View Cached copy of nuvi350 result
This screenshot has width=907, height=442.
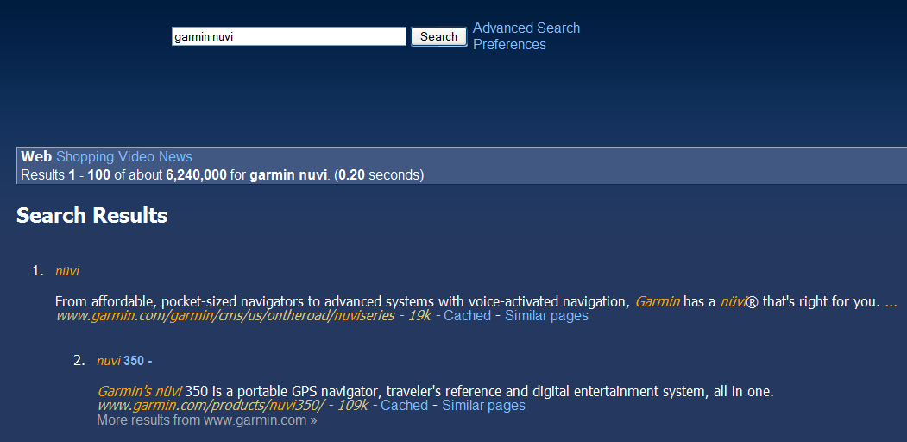[x=404, y=406]
